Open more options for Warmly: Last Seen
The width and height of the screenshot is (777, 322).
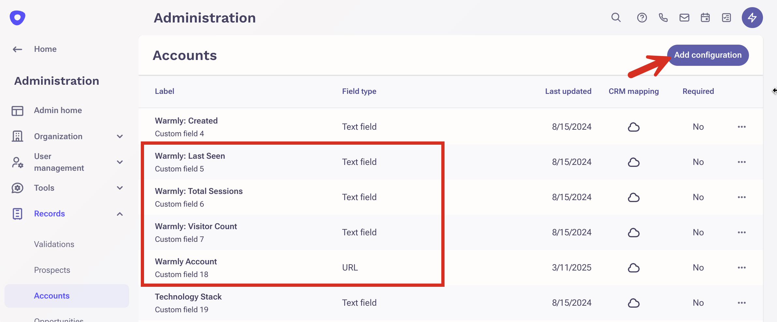[x=741, y=162]
